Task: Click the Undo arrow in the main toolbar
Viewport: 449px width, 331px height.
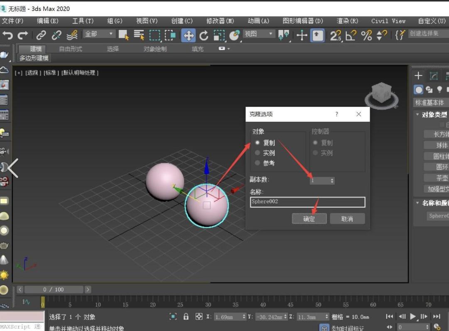Action: 7,35
